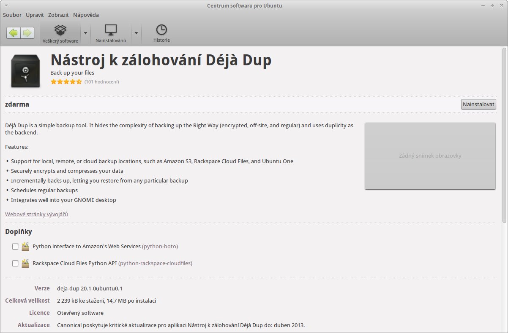Click the zdarma price label
Viewport: 508px width, 333px height.
coord(17,104)
